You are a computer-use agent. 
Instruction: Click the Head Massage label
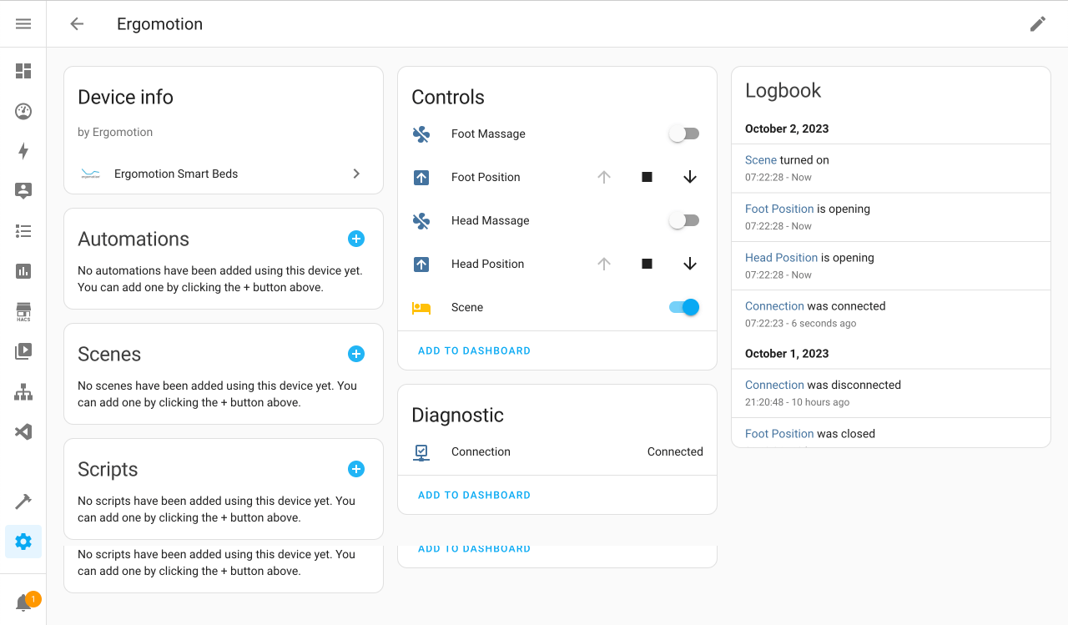[x=491, y=220]
